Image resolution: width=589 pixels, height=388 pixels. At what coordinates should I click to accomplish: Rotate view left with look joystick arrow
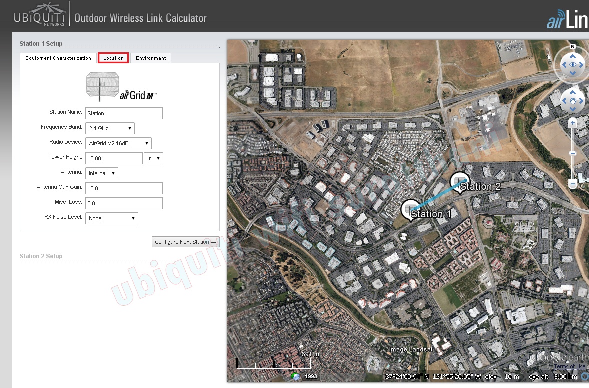click(x=564, y=65)
